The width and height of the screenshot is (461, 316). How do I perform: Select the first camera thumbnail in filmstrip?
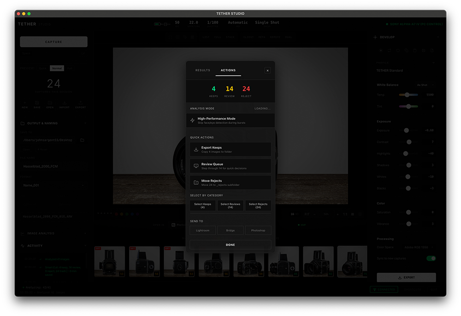pos(109,261)
